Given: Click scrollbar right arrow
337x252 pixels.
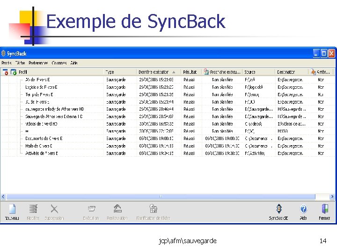Looking at the screenshot, I should click(332, 196).
